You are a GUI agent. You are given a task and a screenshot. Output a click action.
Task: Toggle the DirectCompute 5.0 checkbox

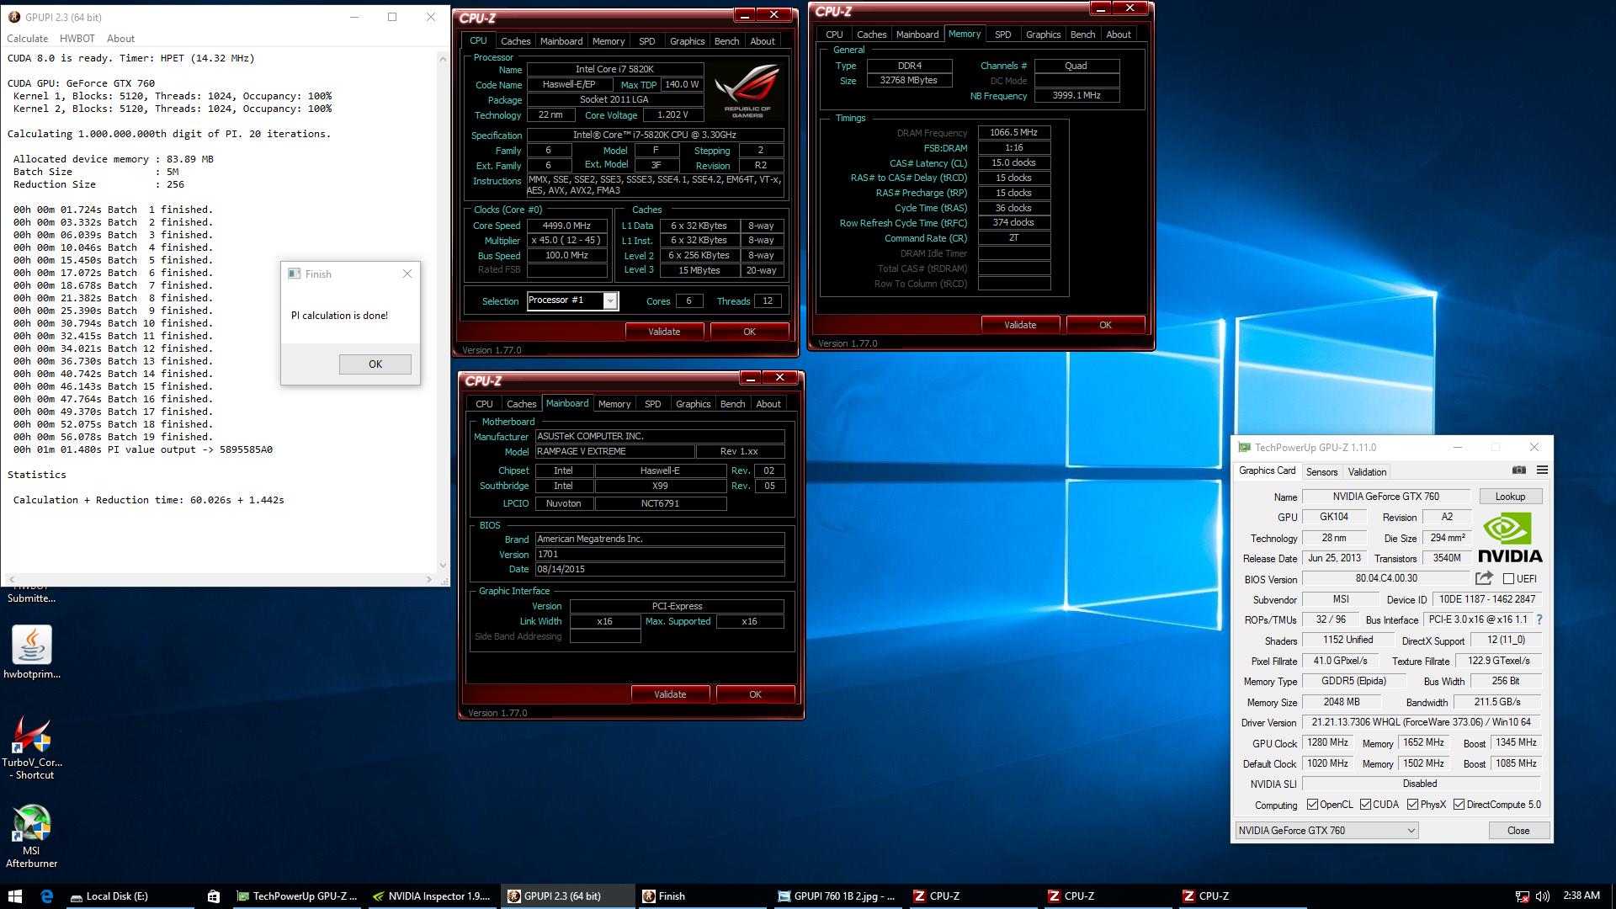coord(1459,805)
